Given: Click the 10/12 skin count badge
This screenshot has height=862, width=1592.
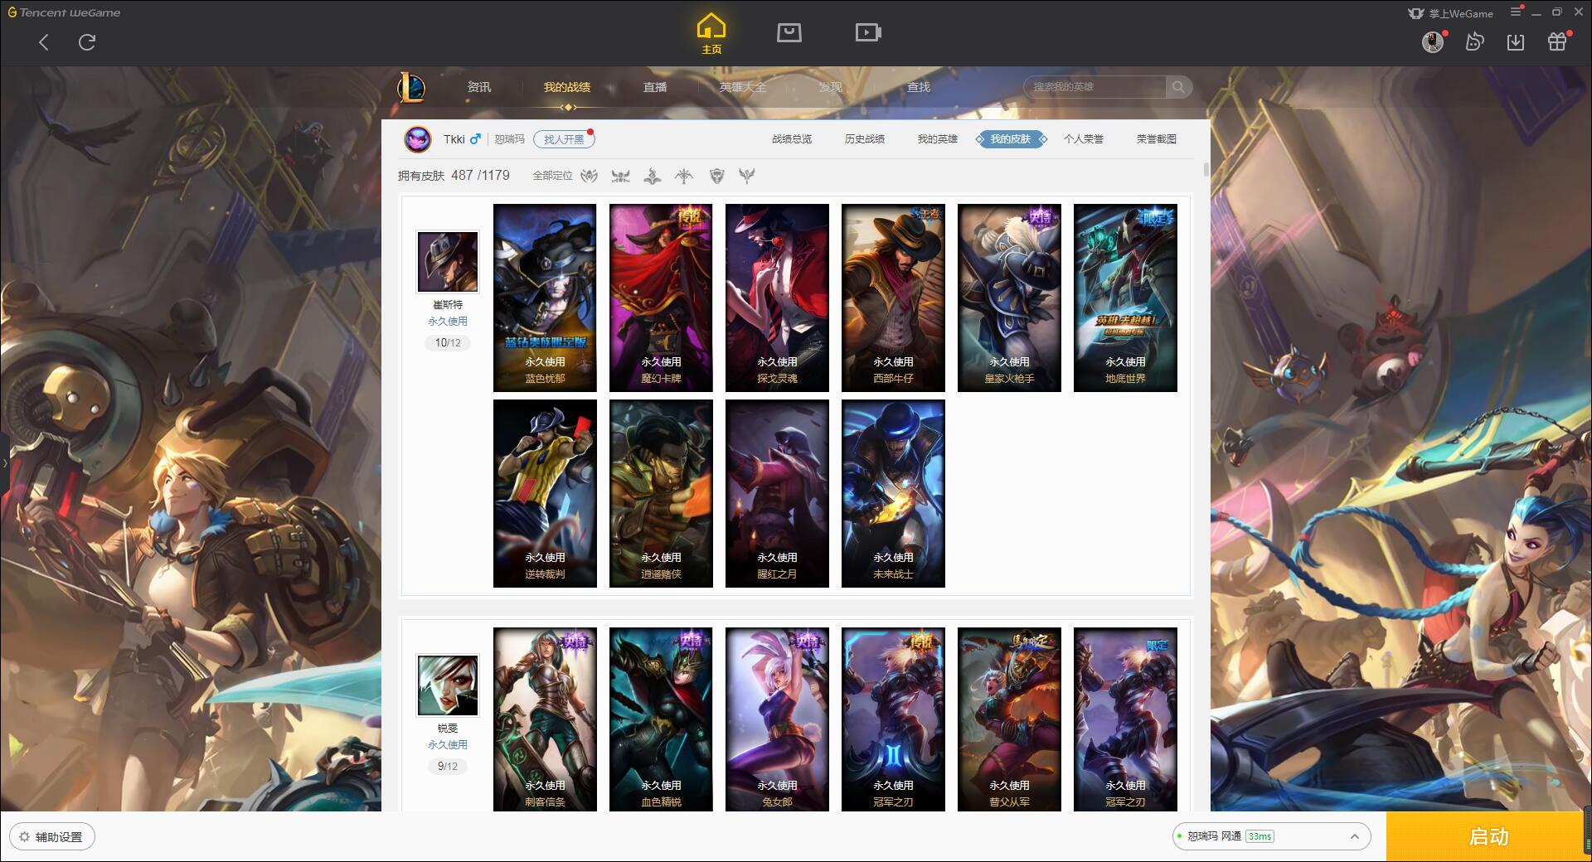Looking at the screenshot, I should [448, 343].
